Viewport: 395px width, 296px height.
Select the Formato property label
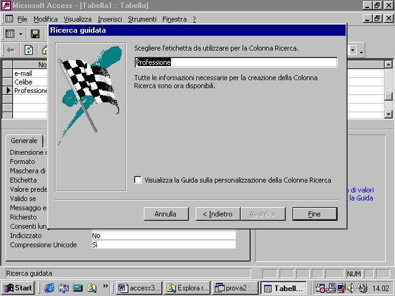pyautogui.click(x=22, y=162)
